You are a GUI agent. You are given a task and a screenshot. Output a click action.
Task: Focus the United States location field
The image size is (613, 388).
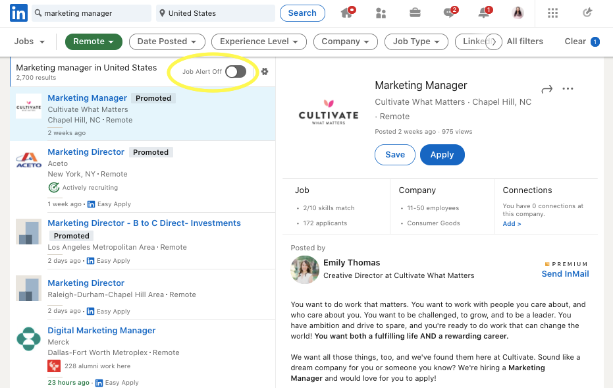[216, 13]
